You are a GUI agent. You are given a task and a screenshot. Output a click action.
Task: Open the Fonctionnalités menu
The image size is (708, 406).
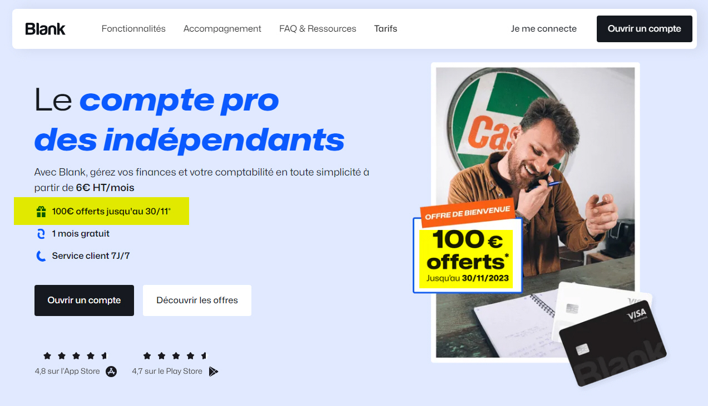pos(133,29)
